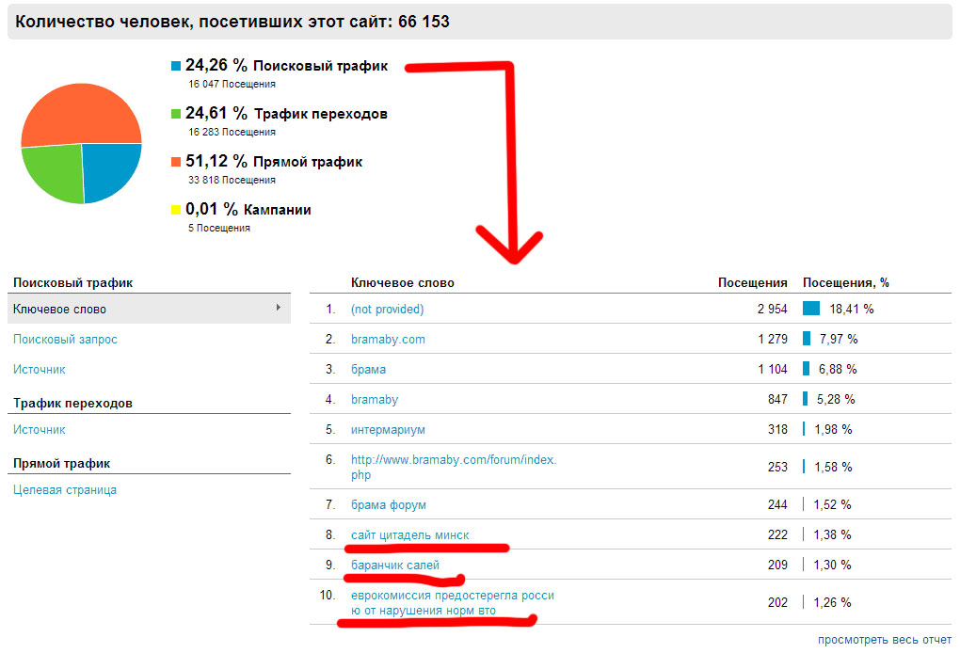This screenshot has height=653, width=960.
Task: Click the 1,38 % percentage value
Action: click(x=832, y=534)
